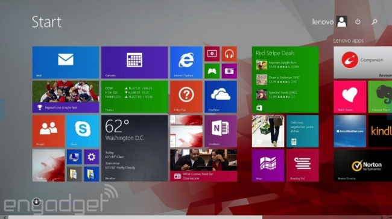Screen dimensions: 392x219
Task: Open the People tile
Action: point(48,131)
